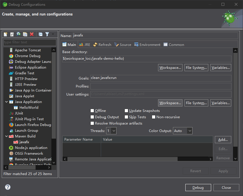Image resolution: width=243 pixels, height=196 pixels.
Task: Switch to the Refresh tab
Action: coord(102,45)
